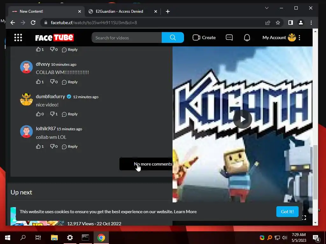Open a new browser tab

168,11
